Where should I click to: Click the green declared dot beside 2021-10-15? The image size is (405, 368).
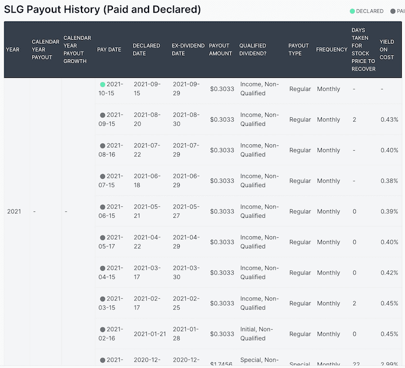[103, 84]
